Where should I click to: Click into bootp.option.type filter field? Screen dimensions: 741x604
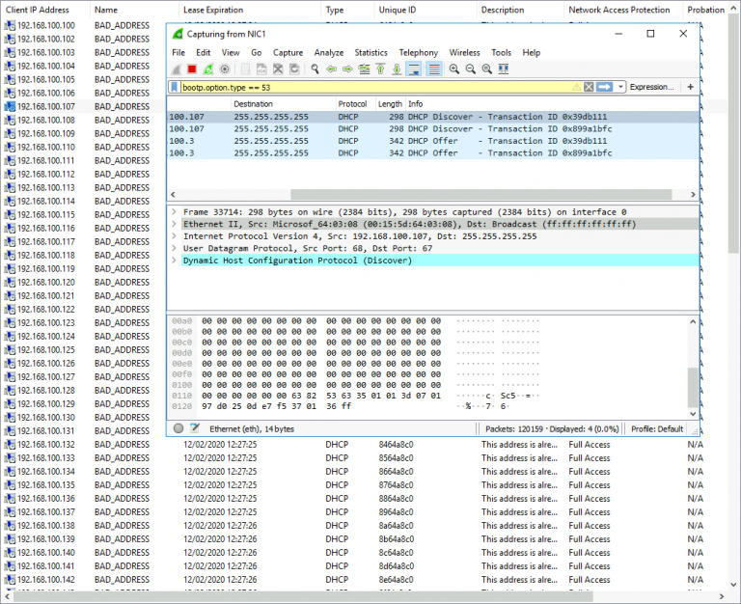375,87
